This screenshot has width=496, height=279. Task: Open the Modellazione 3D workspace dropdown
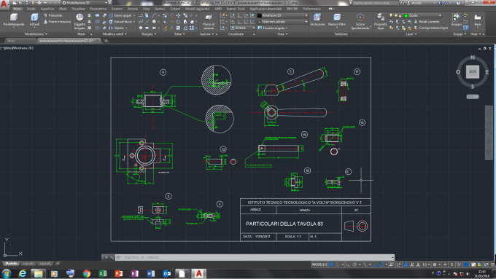click(85, 2)
